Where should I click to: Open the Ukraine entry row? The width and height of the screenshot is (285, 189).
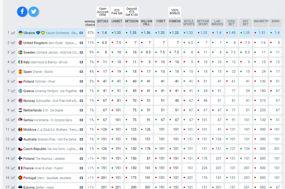click(x=51, y=33)
